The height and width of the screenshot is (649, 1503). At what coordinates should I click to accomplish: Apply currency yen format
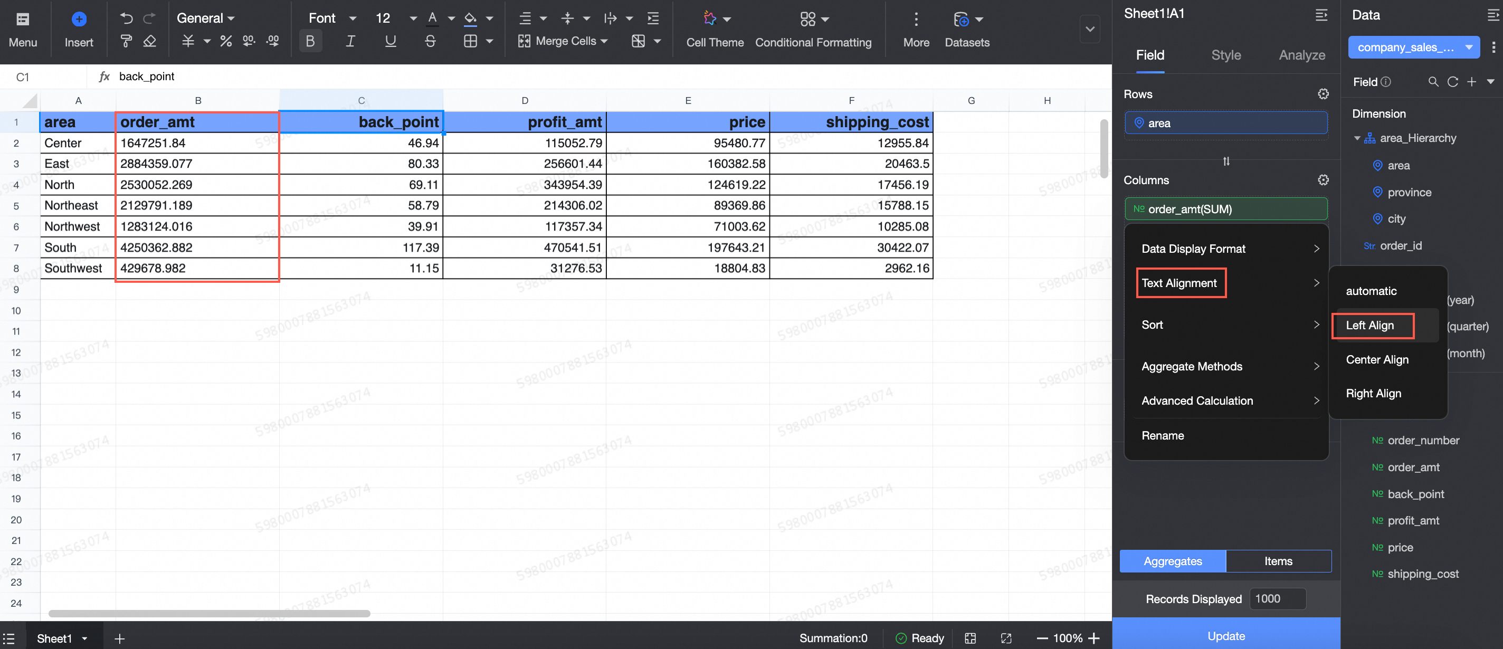(x=188, y=41)
